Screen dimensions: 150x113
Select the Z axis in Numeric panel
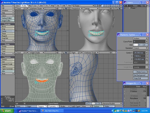145,45
